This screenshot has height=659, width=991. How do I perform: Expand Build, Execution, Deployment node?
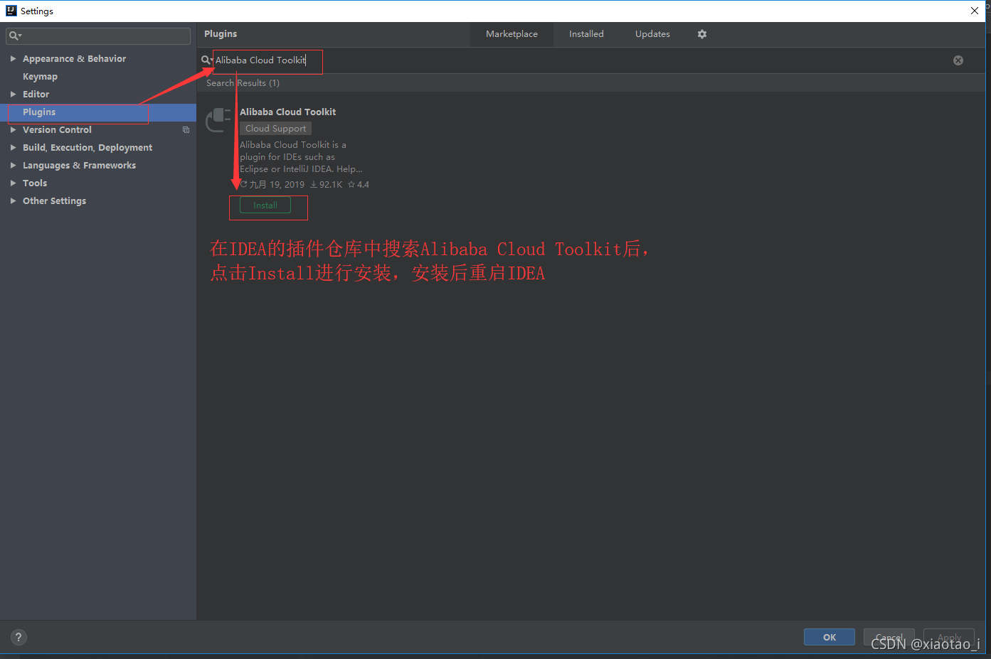pos(13,148)
